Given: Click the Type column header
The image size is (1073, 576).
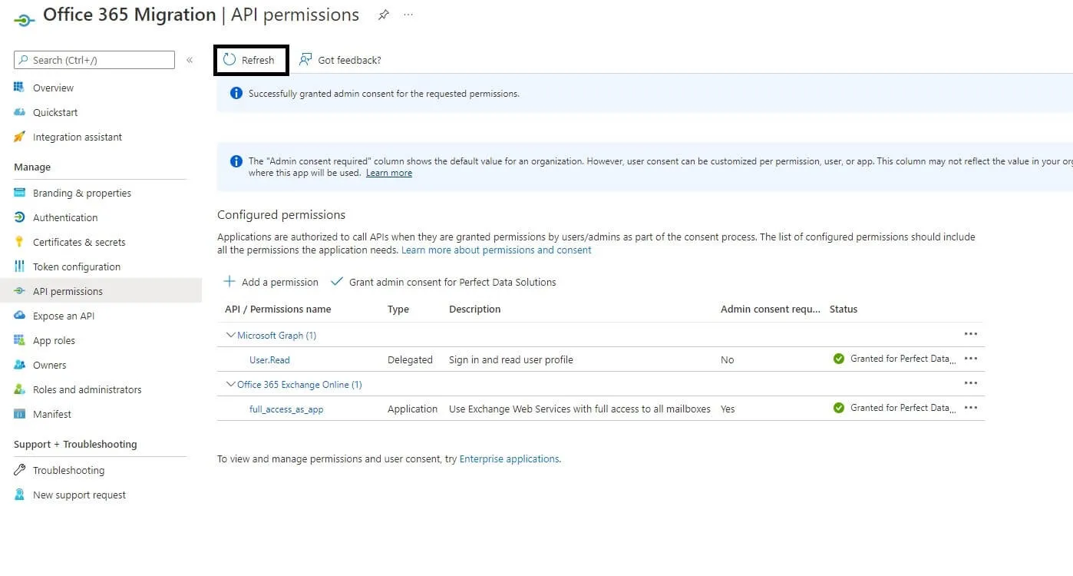Looking at the screenshot, I should (398, 310).
